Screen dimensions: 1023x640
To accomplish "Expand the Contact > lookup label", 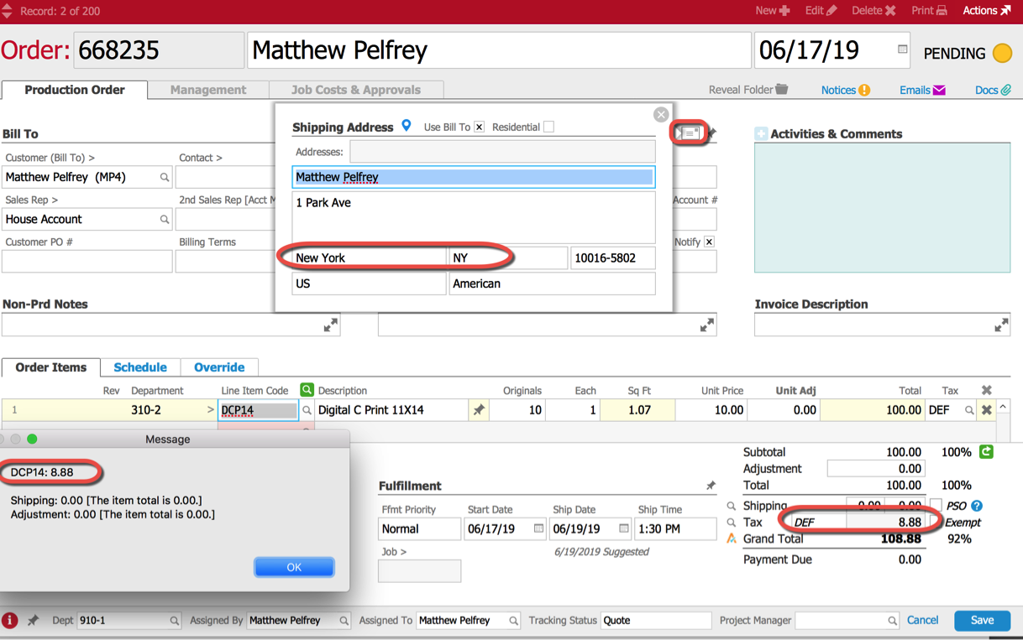I will [x=201, y=158].
